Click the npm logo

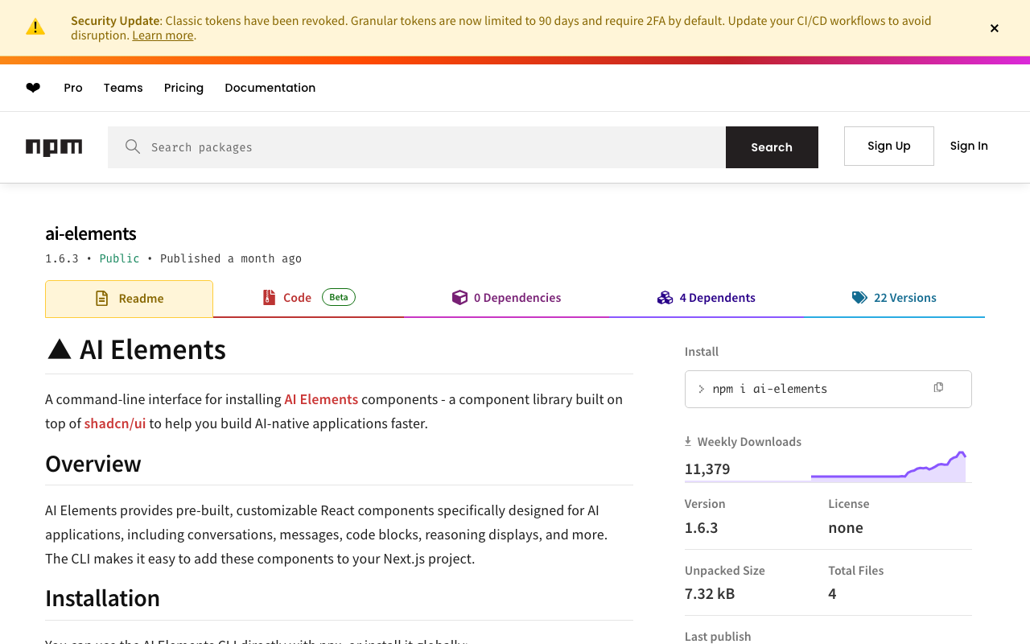pyautogui.click(x=54, y=147)
